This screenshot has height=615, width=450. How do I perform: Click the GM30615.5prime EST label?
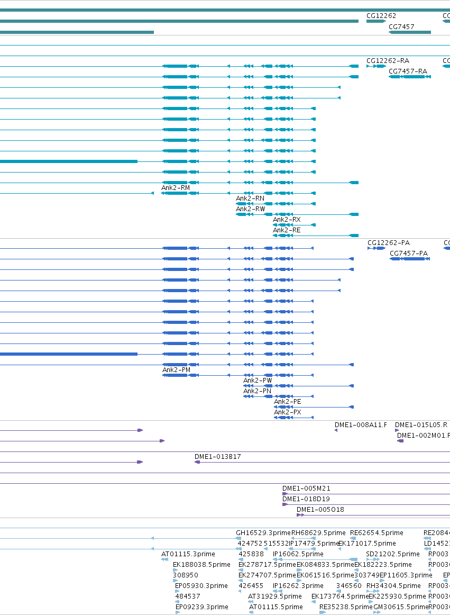click(401, 607)
